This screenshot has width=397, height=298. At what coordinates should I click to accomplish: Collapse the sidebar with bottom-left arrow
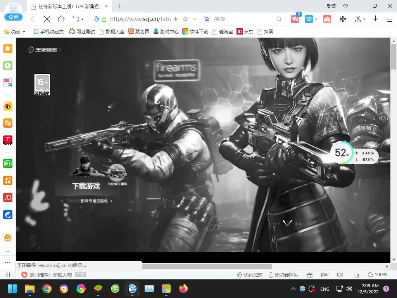click(8, 275)
